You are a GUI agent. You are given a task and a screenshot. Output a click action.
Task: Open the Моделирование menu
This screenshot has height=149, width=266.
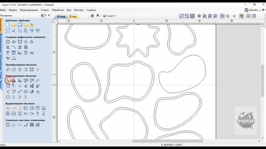pos(29,10)
